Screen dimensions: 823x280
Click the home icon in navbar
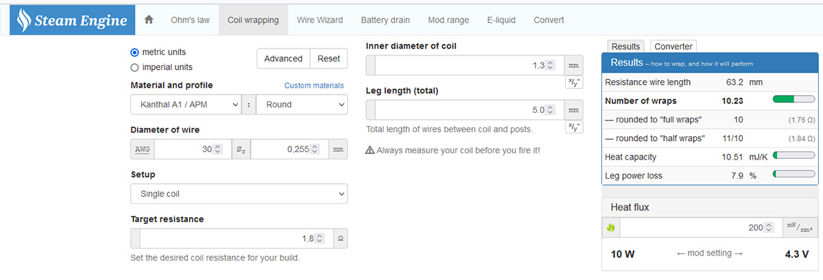coord(149,20)
